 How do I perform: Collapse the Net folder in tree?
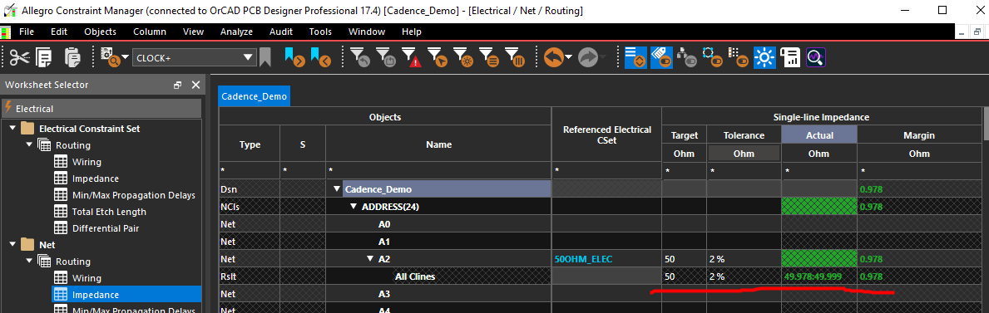(13, 244)
